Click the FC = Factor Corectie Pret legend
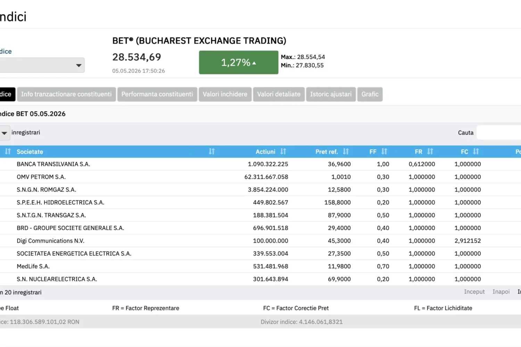Screen dimensions: 521x347 click(x=296, y=308)
